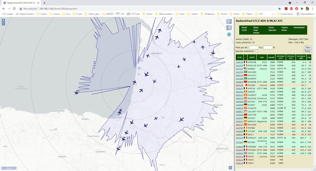Click the red circular extension icon next to ABP
The width and height of the screenshot is (316, 171).
coord(297,9)
